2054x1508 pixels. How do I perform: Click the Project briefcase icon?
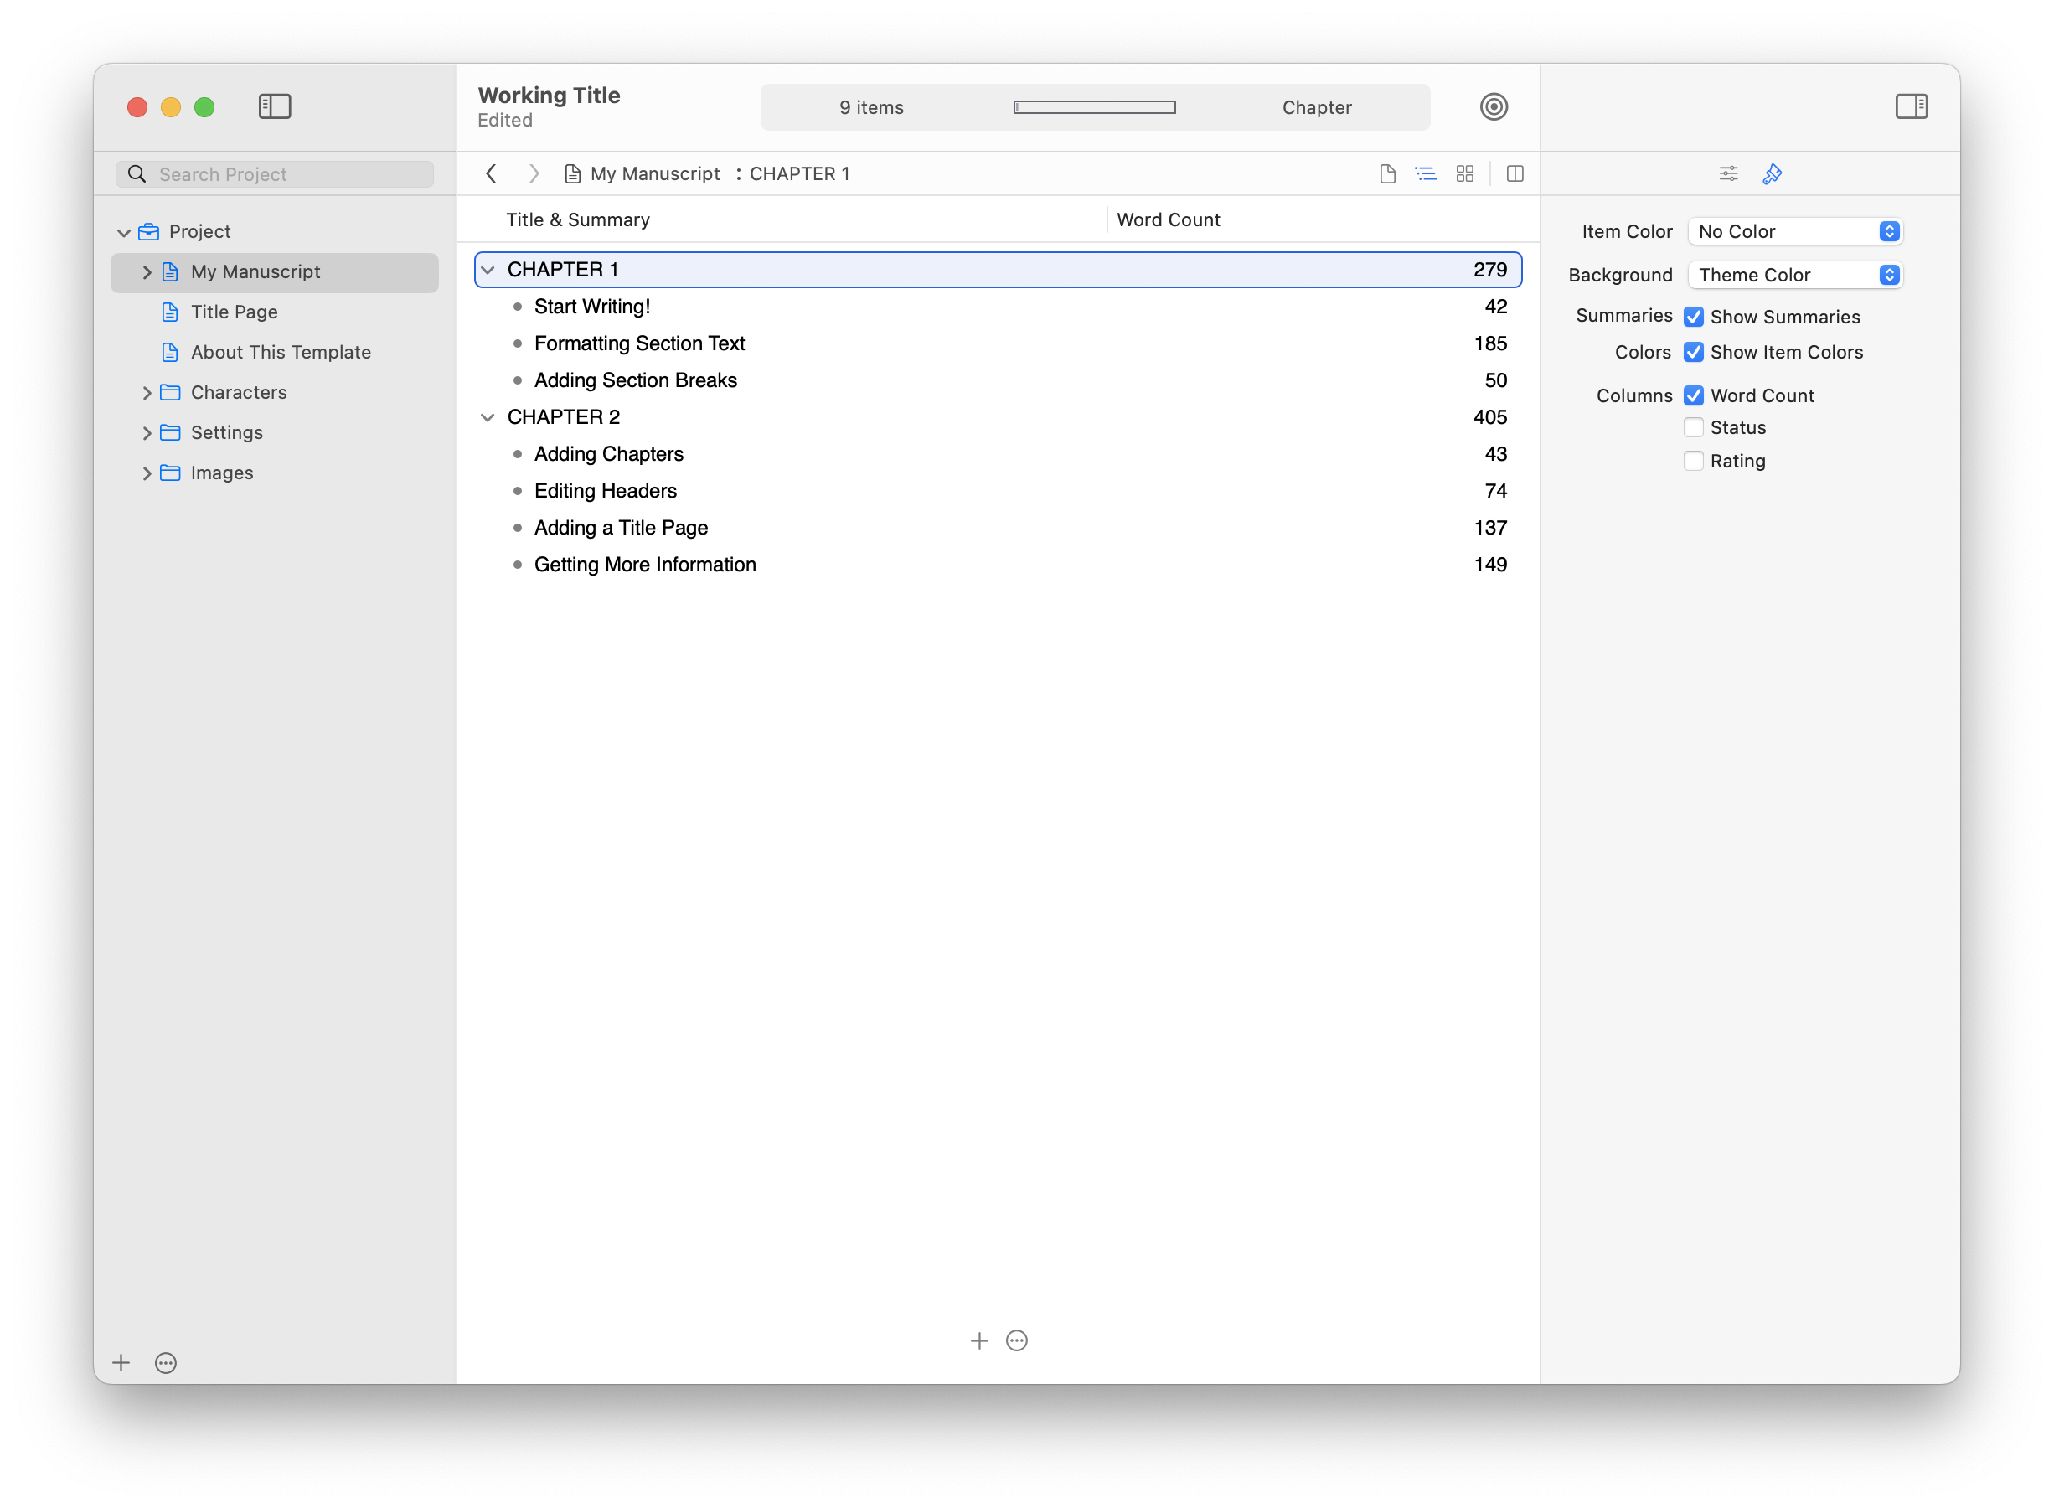point(149,232)
